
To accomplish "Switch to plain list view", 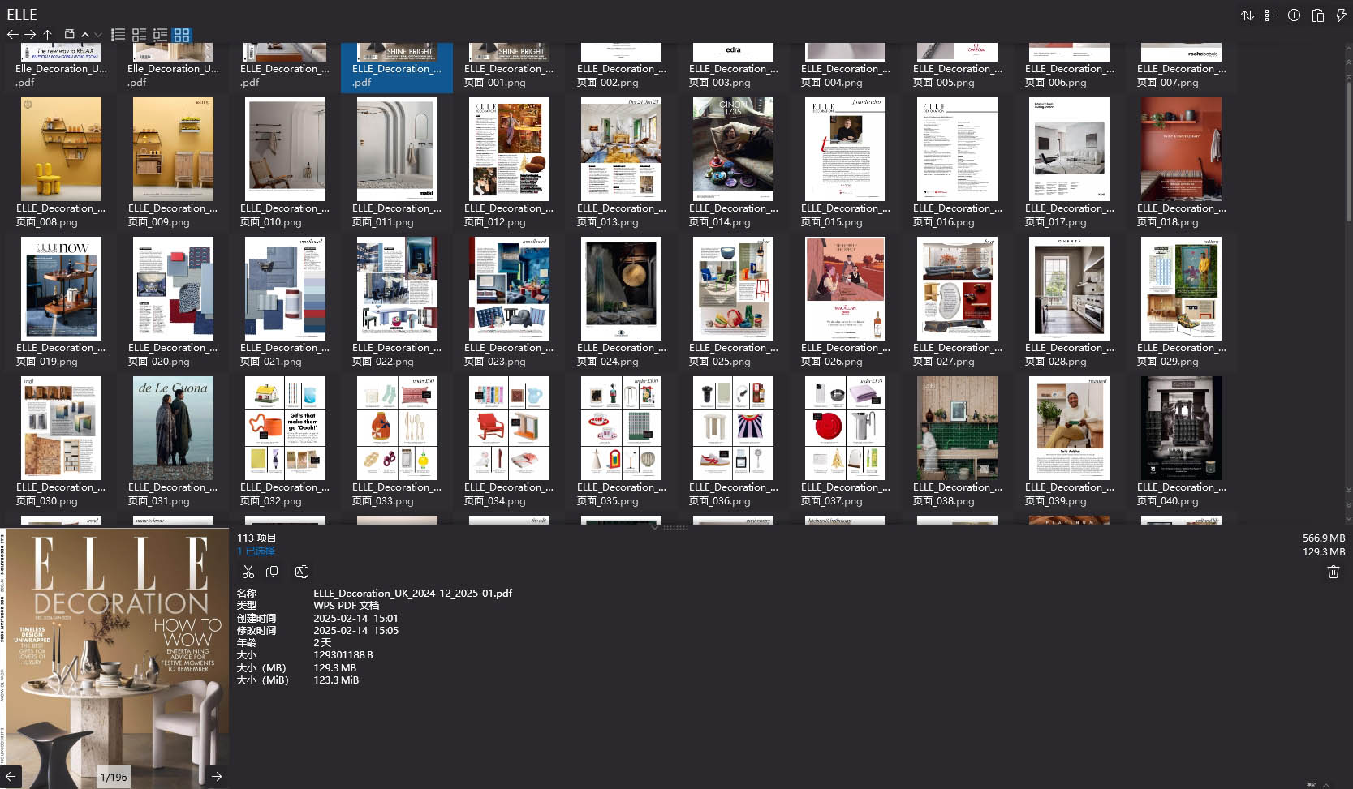I will [118, 35].
